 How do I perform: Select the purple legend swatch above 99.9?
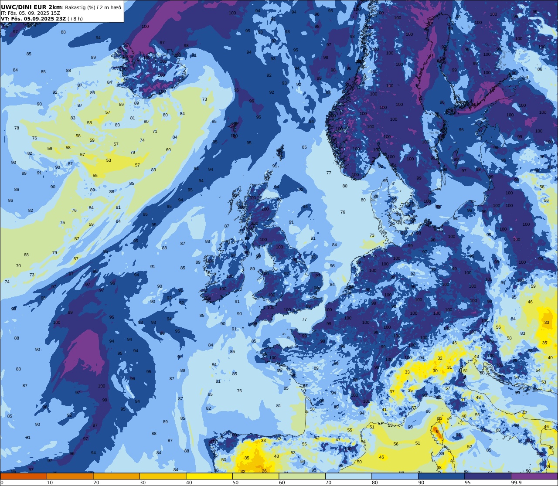pos(534,476)
